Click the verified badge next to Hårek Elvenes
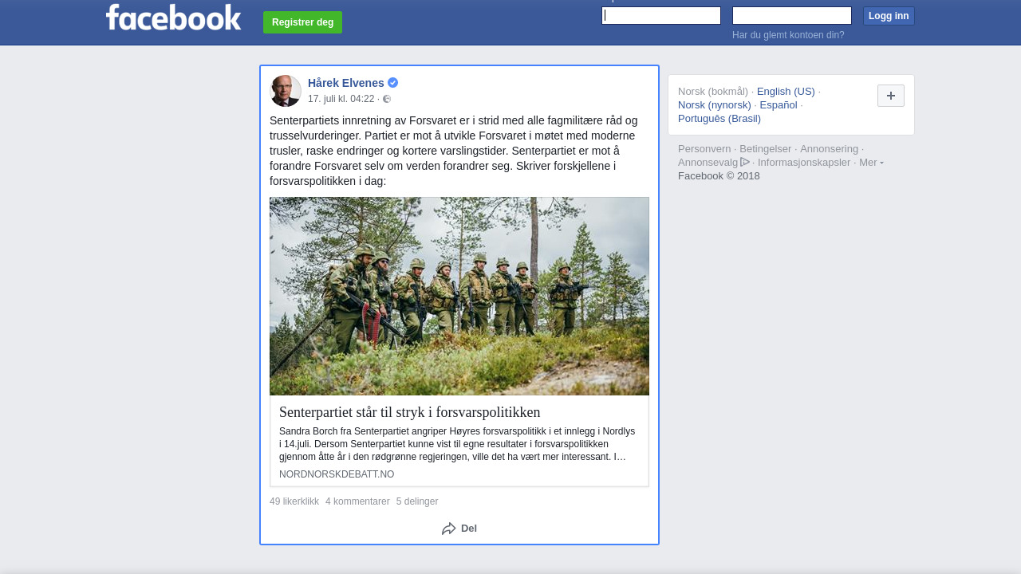 [393, 83]
